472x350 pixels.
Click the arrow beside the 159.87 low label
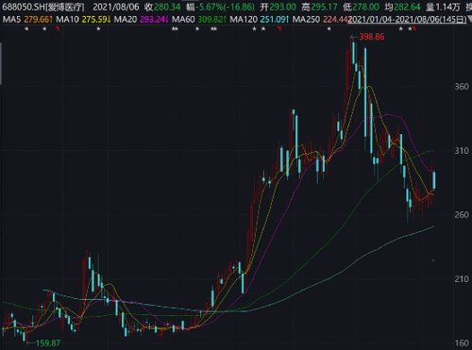point(31,342)
